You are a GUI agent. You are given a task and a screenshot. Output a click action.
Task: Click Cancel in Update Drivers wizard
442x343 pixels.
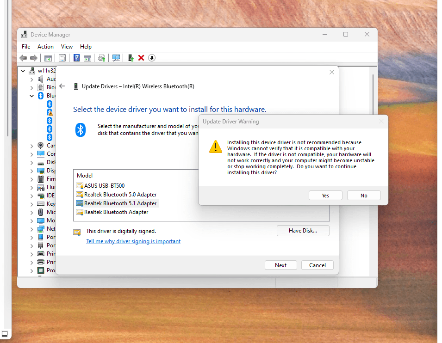point(317,265)
